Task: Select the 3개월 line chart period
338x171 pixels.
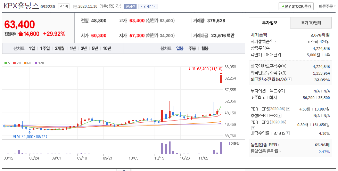Action: [x=59, y=48]
